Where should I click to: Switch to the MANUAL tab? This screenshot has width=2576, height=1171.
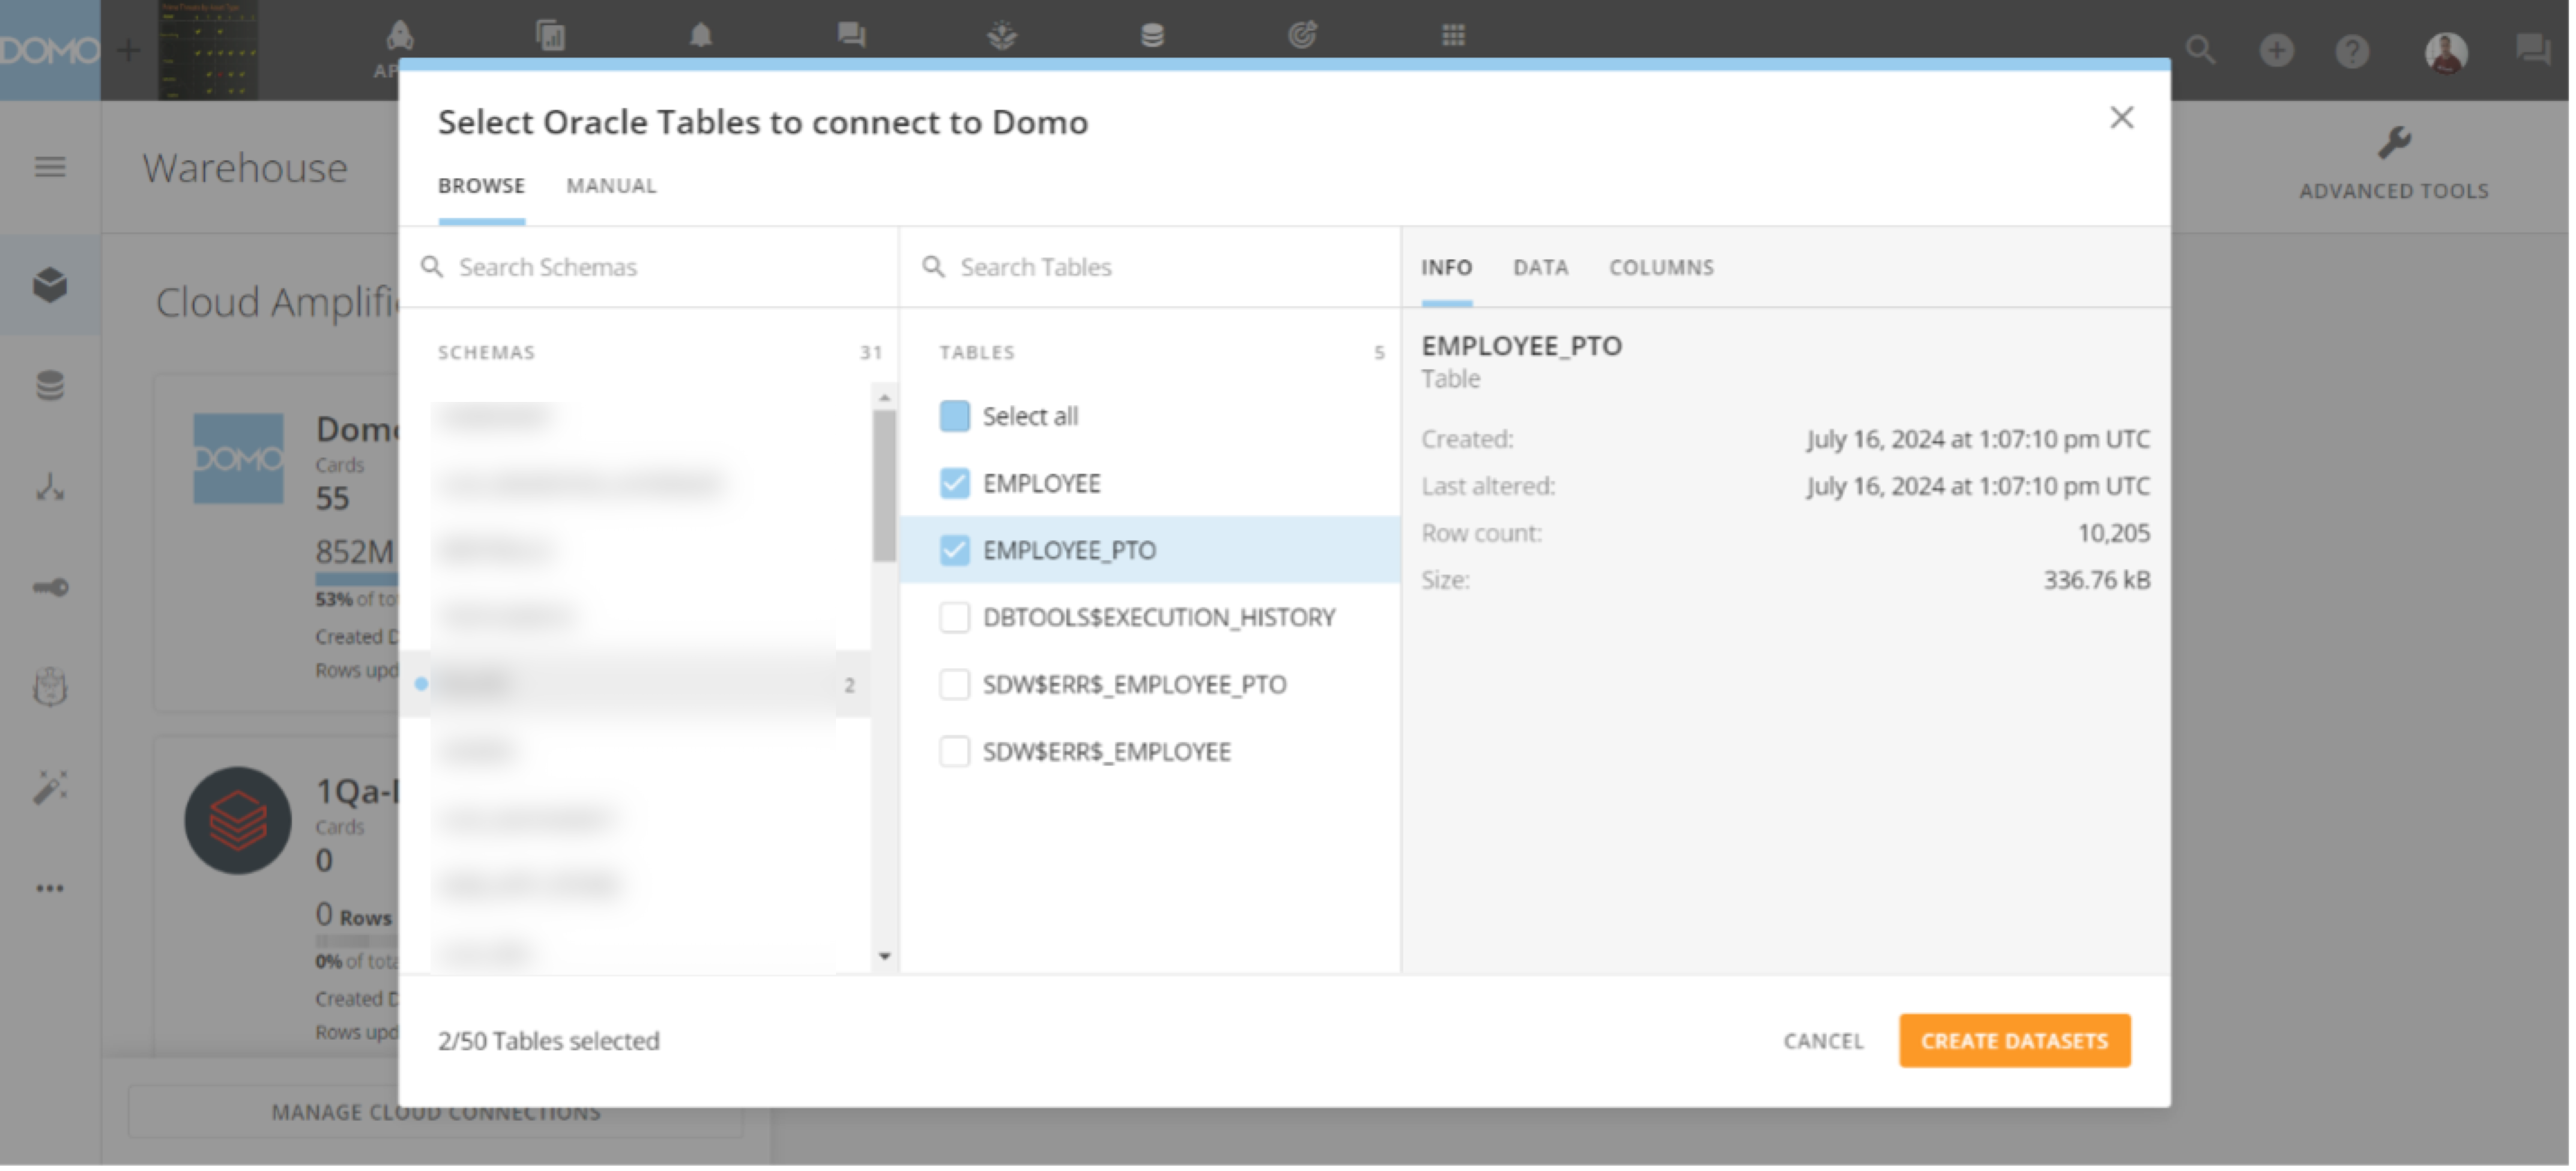(611, 186)
